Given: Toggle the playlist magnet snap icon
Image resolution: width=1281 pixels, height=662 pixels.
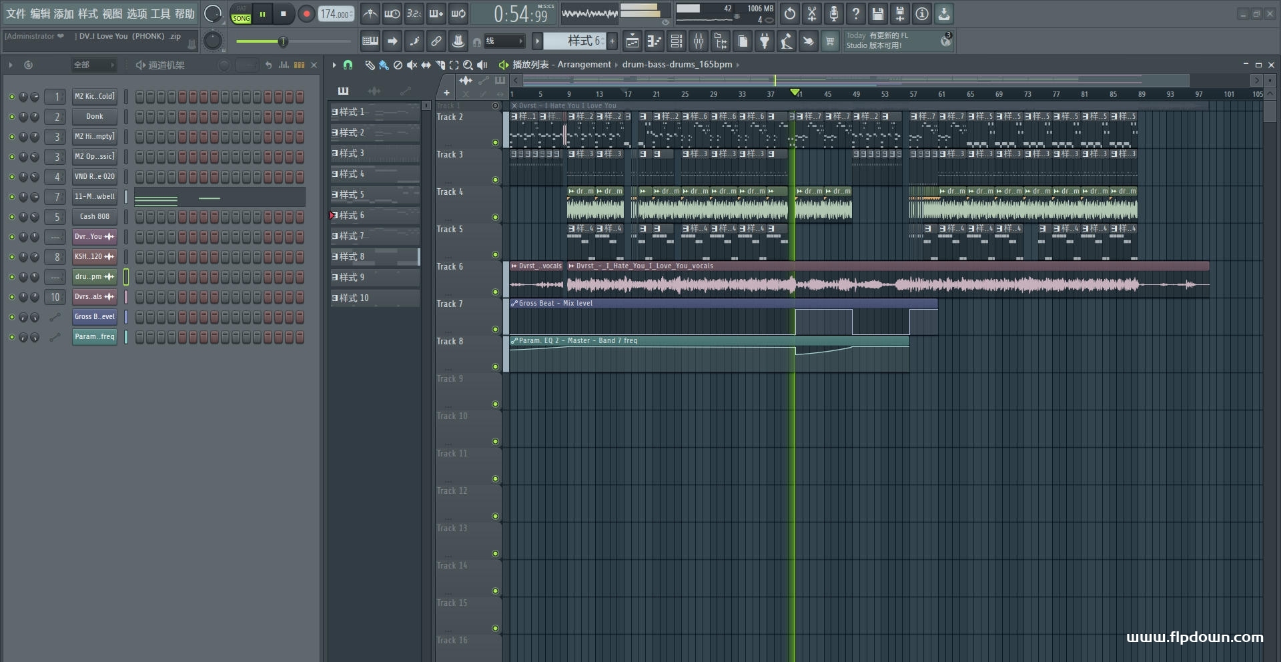Looking at the screenshot, I should 348,65.
